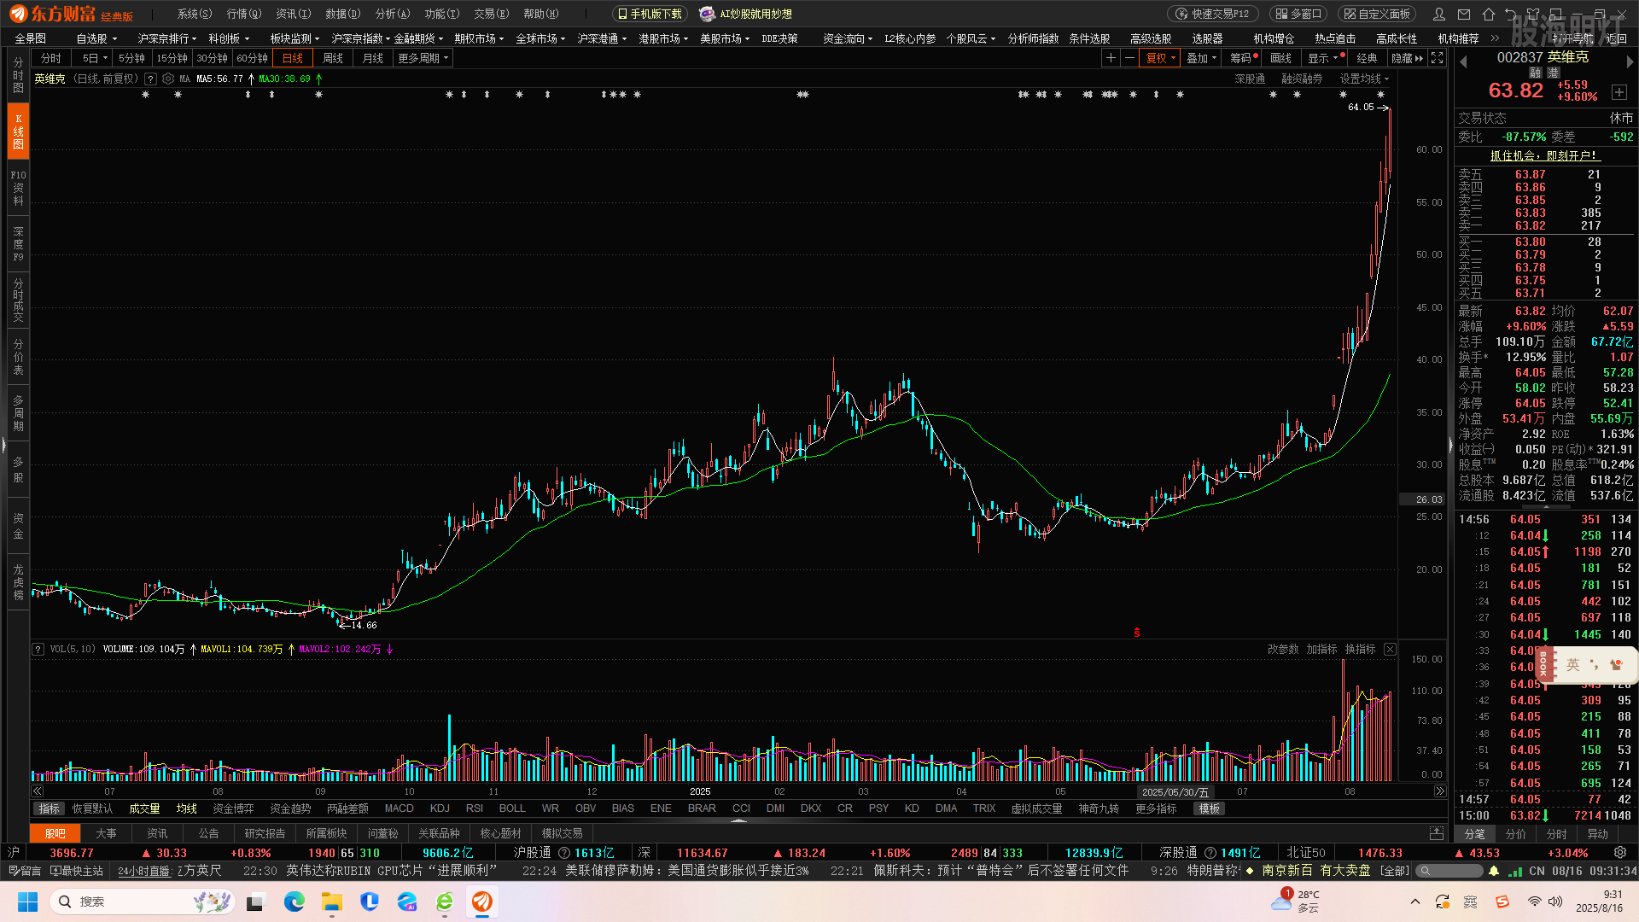1639x922 pixels.
Task: Go to next stock right arrow
Action: tap(1629, 61)
